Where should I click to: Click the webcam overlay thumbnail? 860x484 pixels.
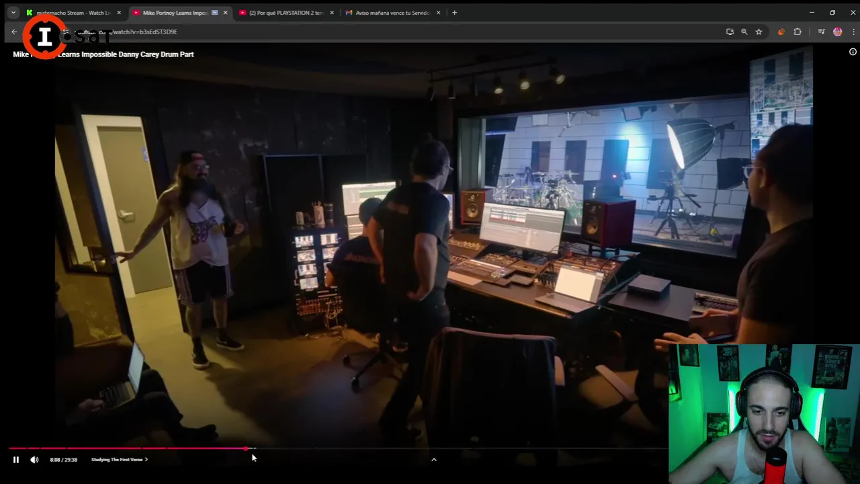[x=764, y=414]
